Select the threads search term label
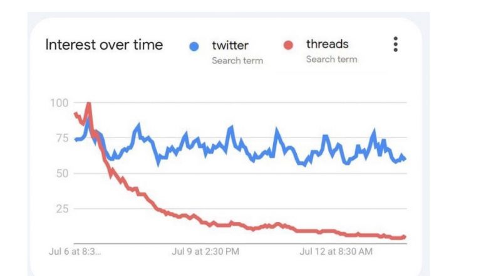 point(327,44)
